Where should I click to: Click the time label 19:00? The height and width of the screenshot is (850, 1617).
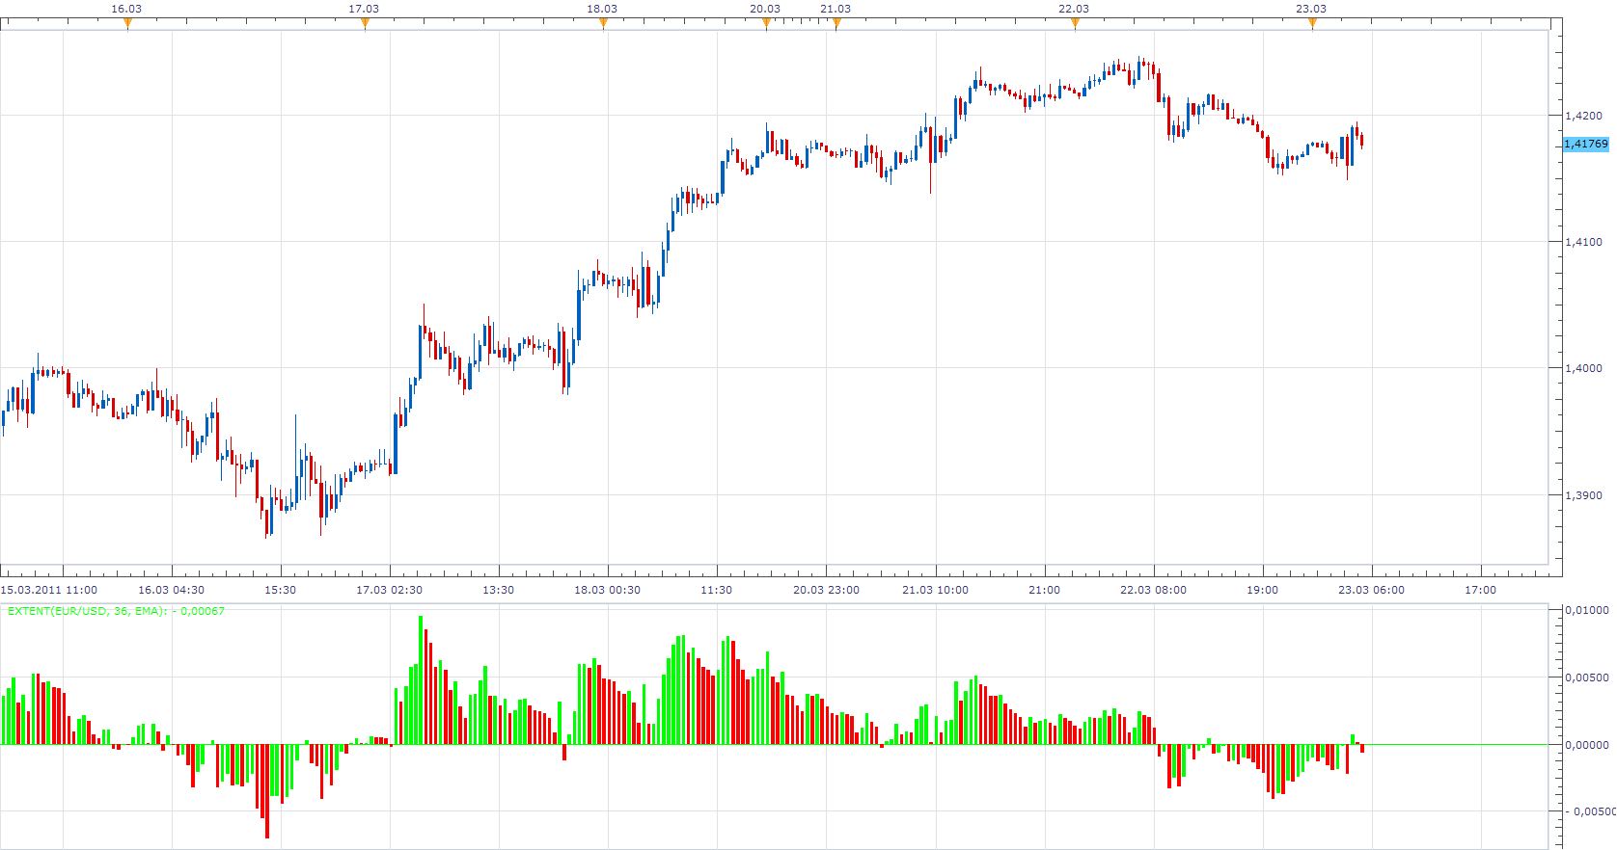pos(1262,590)
